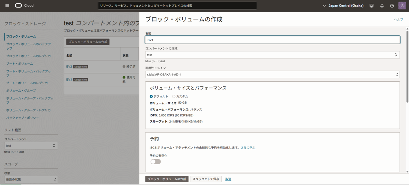Click ブロック・ボリュームの作成 button above table
The width and height of the screenshot is (409, 185).
[x=88, y=42]
